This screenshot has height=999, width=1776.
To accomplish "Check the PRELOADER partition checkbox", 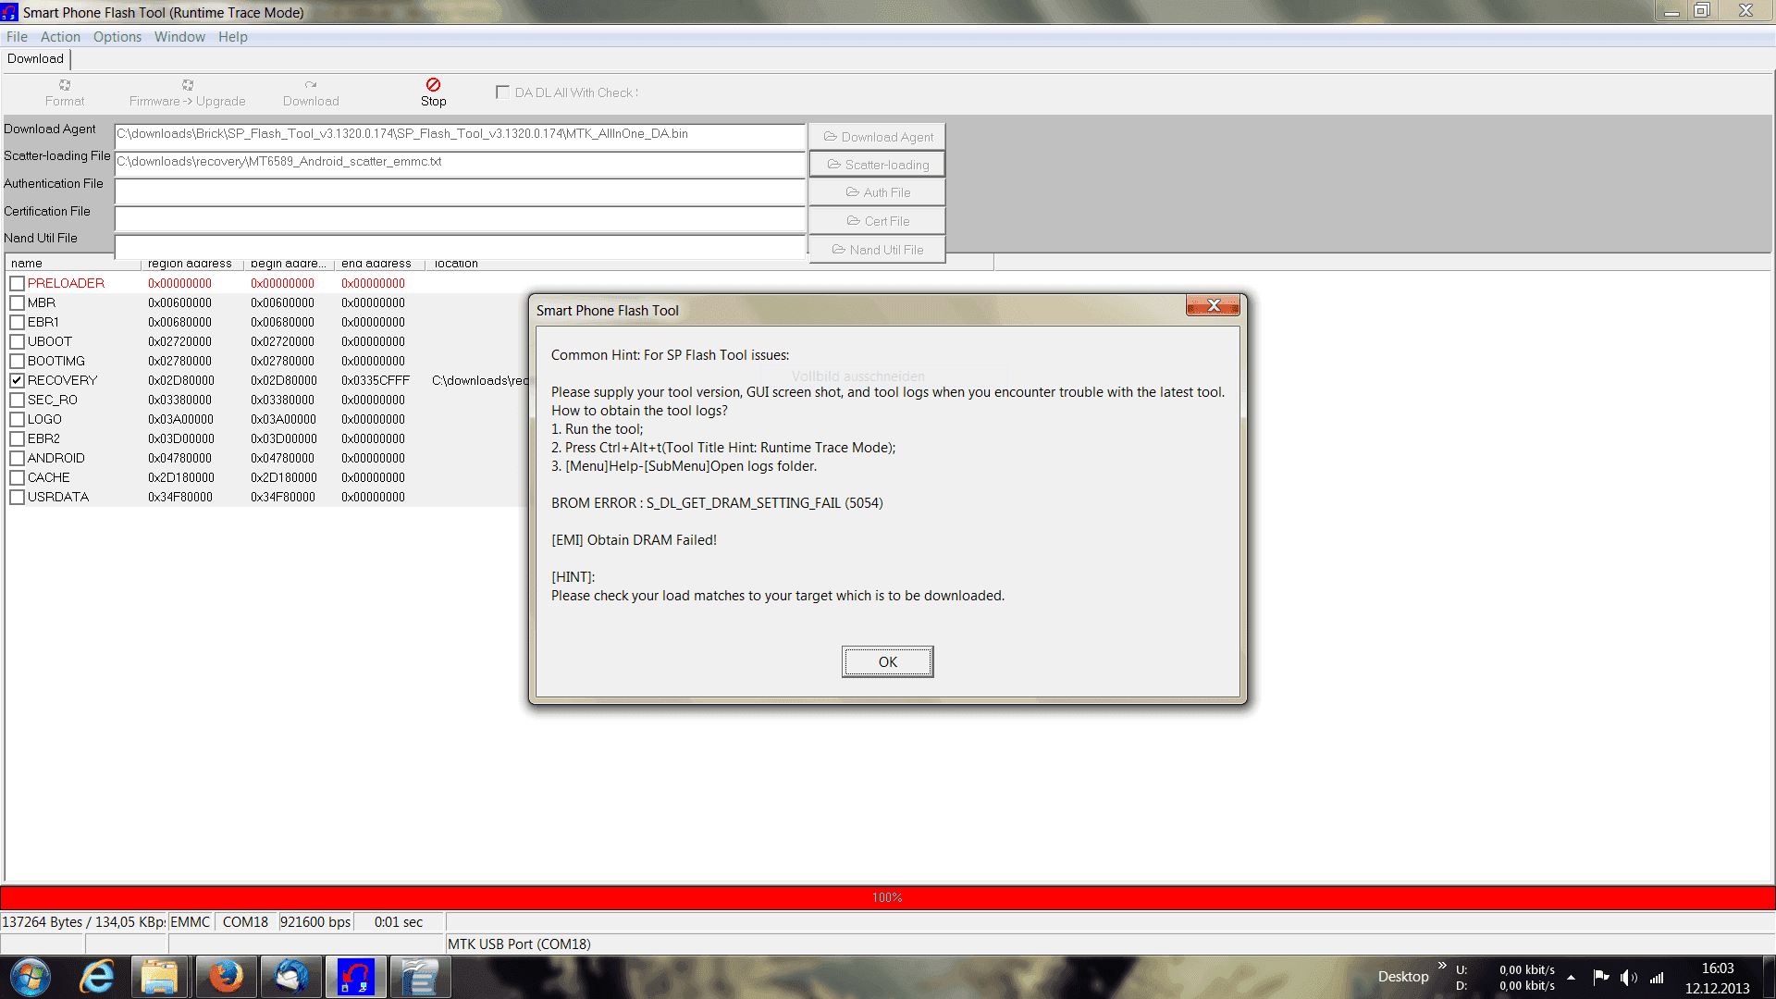I will click(17, 283).
